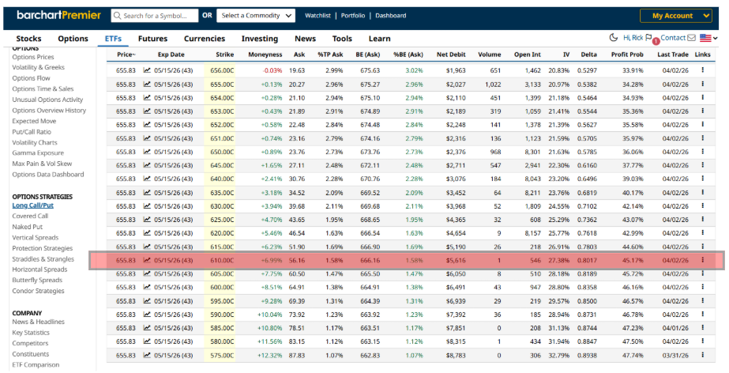Open the US flag country selector
This screenshot has width=729, height=373.
[708, 38]
